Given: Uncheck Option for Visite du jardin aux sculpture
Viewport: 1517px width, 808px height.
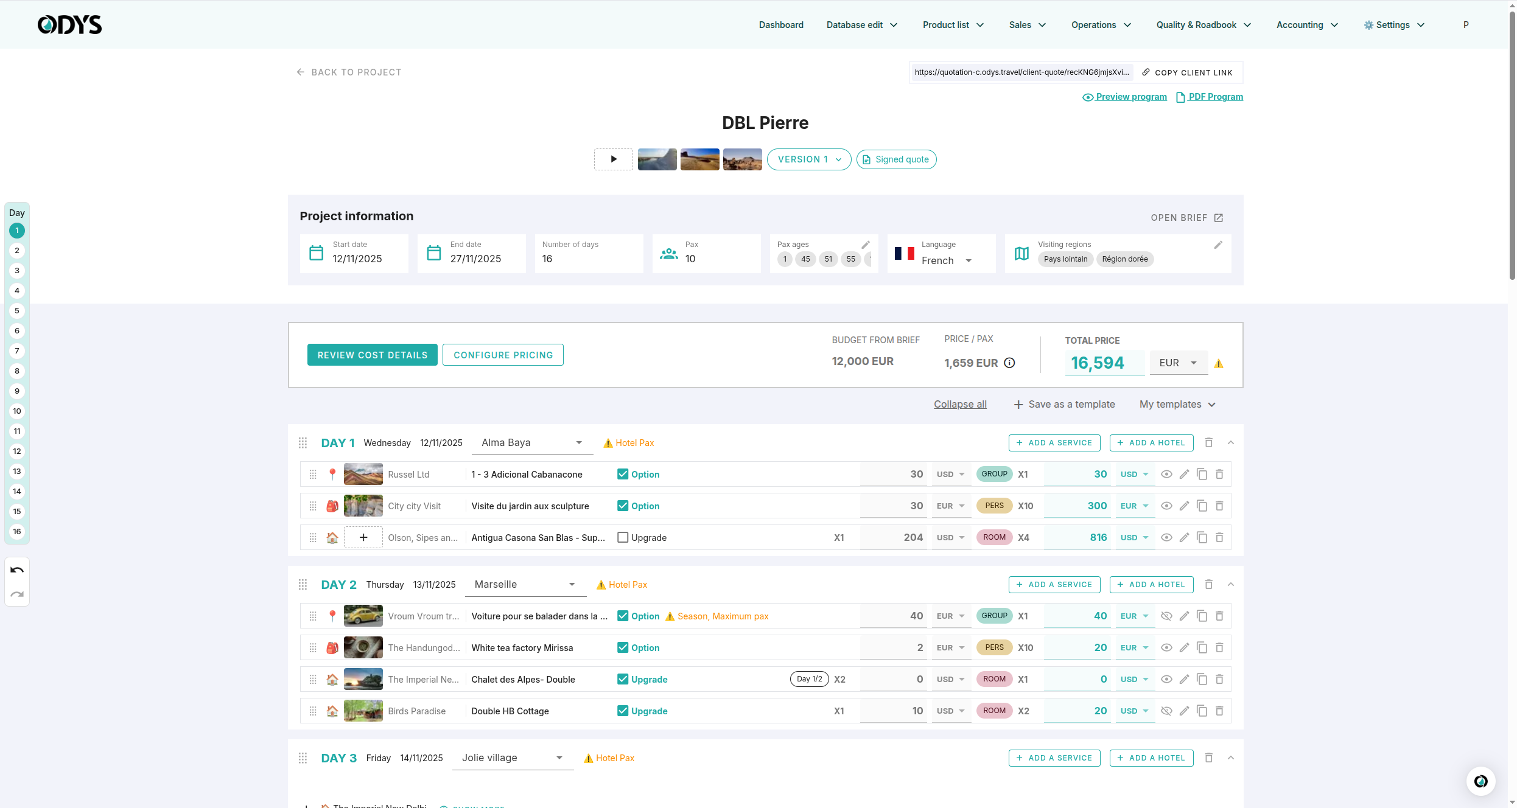Looking at the screenshot, I should pyautogui.click(x=623, y=506).
